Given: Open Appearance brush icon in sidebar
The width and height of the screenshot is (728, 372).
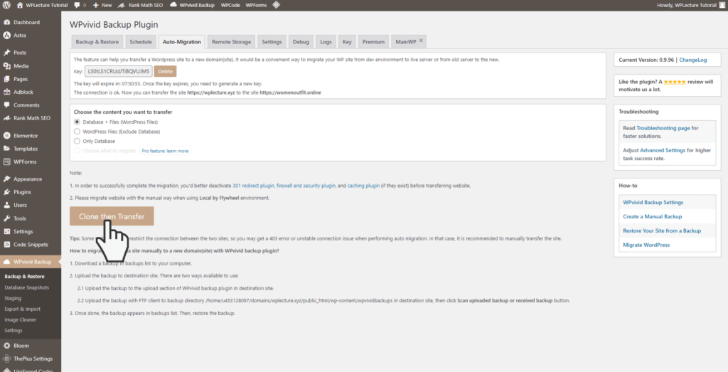Looking at the screenshot, I should click(x=7, y=179).
